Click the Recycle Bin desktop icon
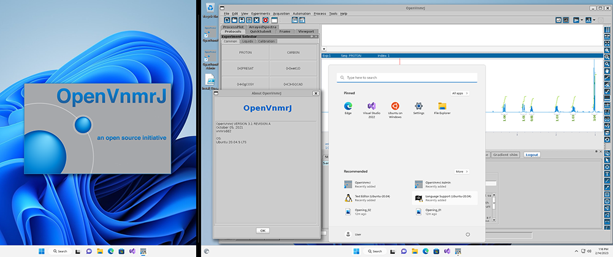Viewport: 613px width, 257px height. (211, 9)
